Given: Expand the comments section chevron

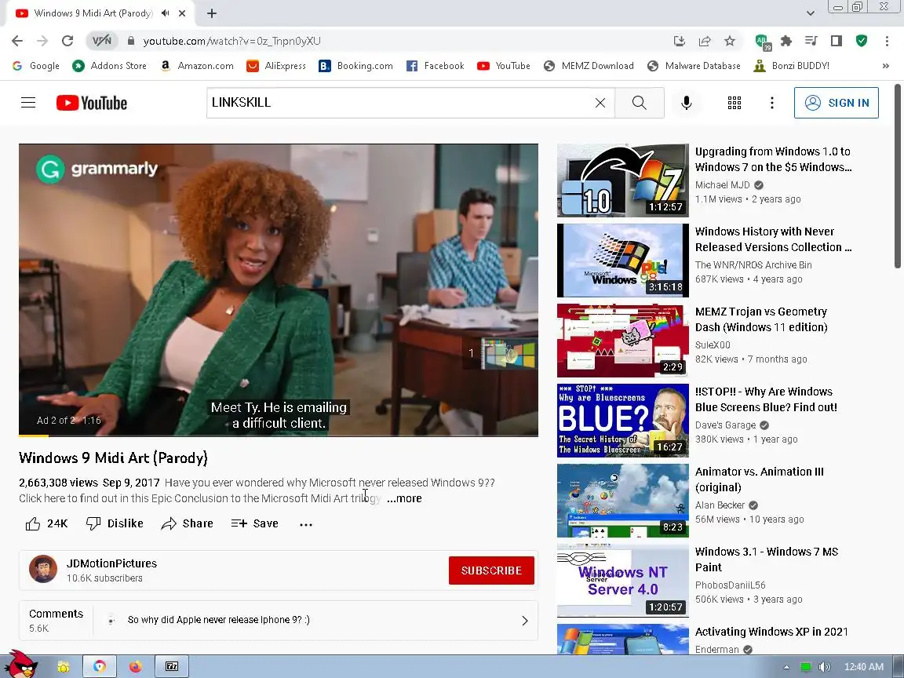Looking at the screenshot, I should pyautogui.click(x=525, y=621).
